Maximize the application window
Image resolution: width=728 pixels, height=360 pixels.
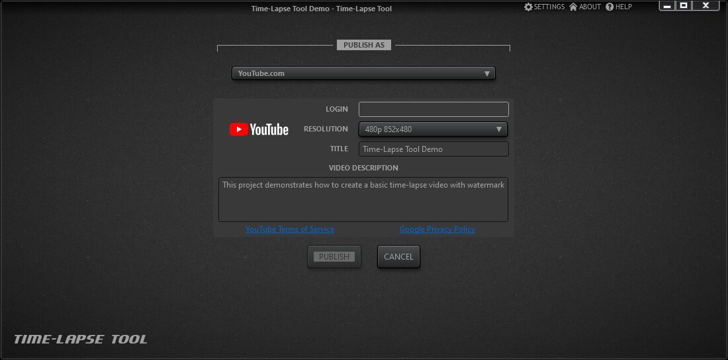(x=684, y=6)
